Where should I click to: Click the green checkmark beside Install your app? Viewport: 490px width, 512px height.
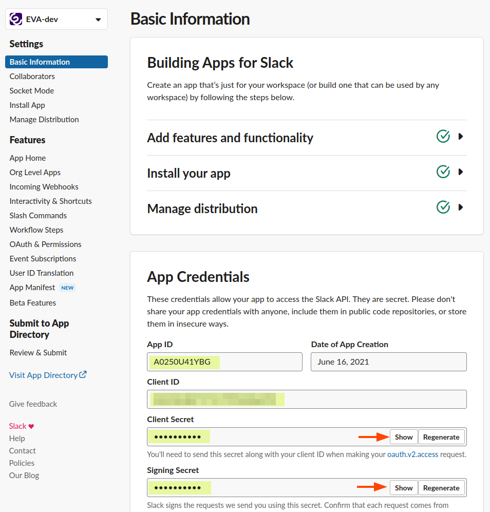coord(443,172)
